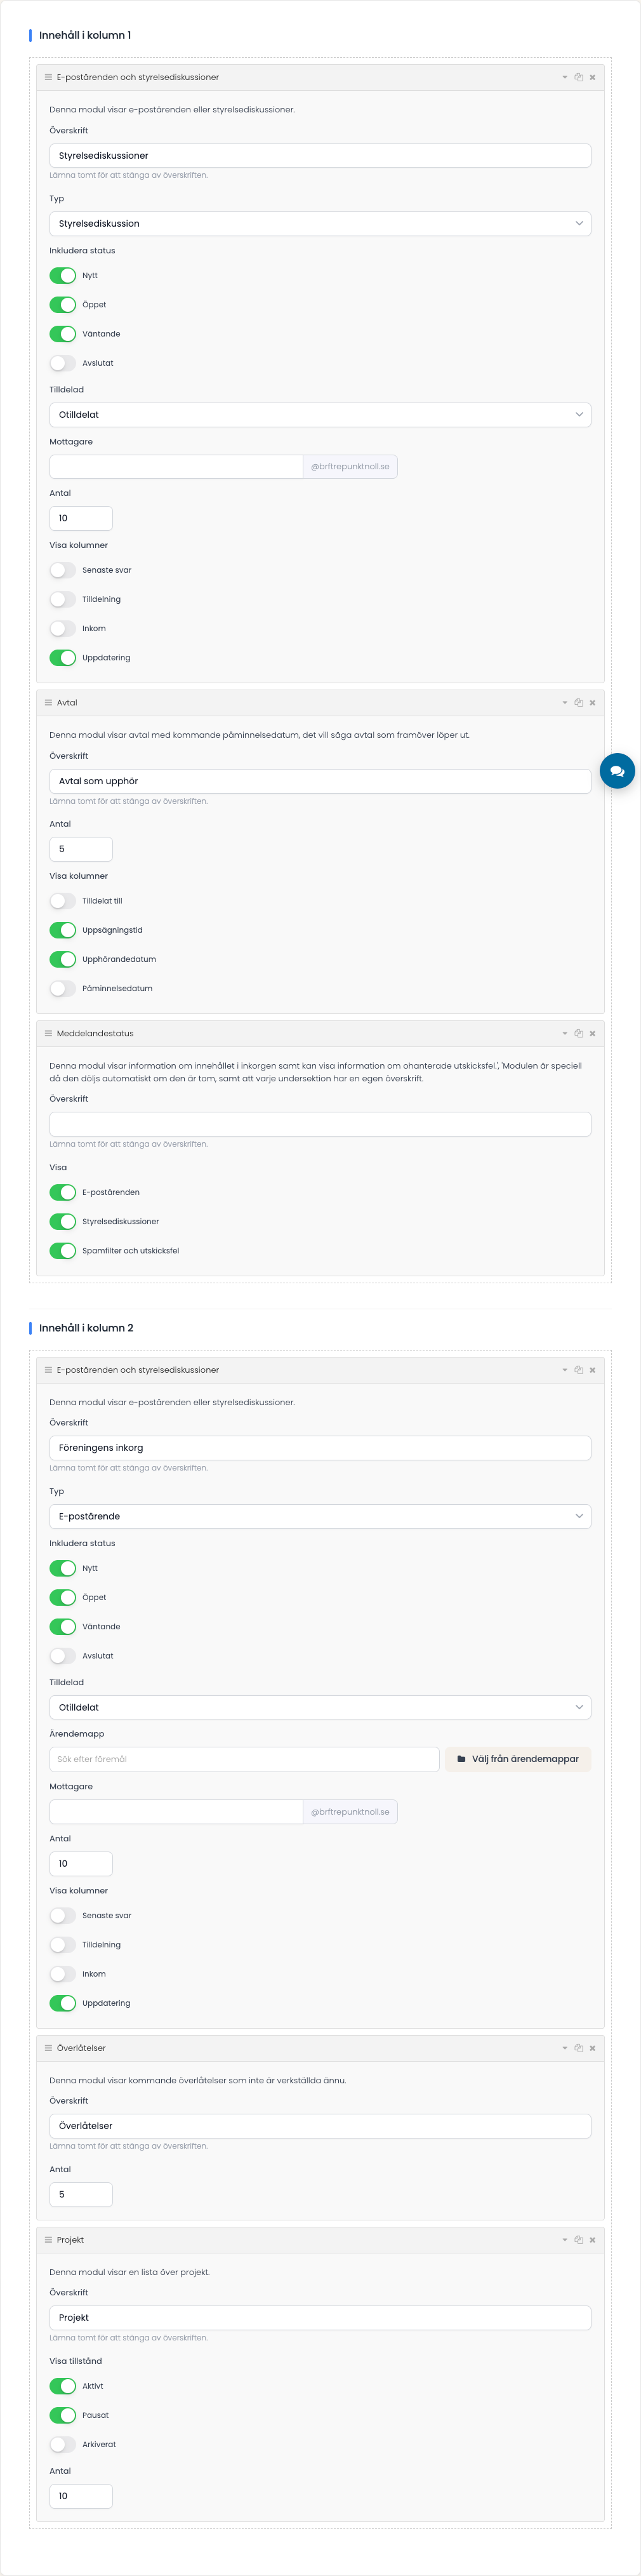The height and width of the screenshot is (2576, 641).
Task: Disable the Spamfilter och utskicksfel toggle
Action: tap(63, 1250)
